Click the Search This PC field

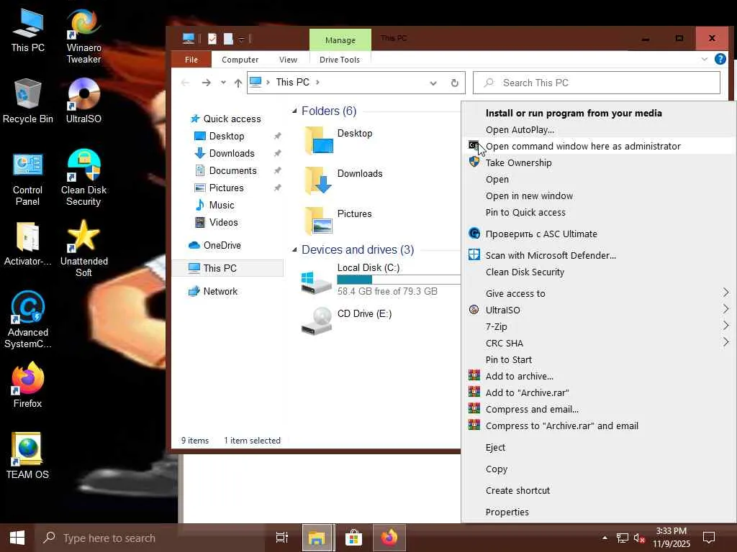pyautogui.click(x=597, y=83)
